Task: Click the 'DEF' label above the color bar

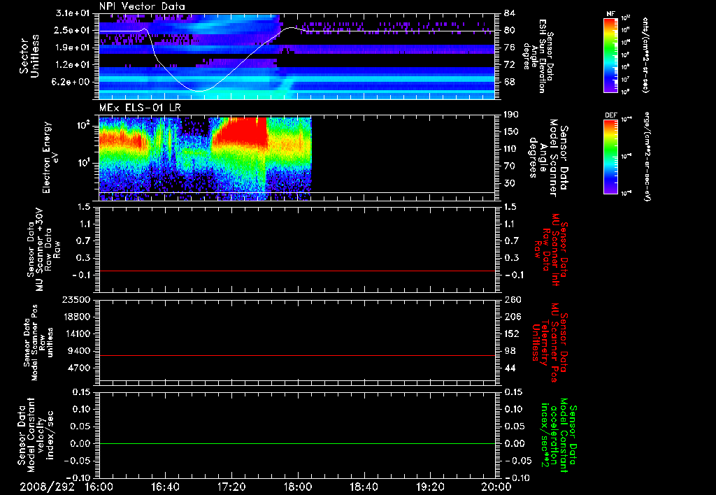Action: click(x=611, y=115)
